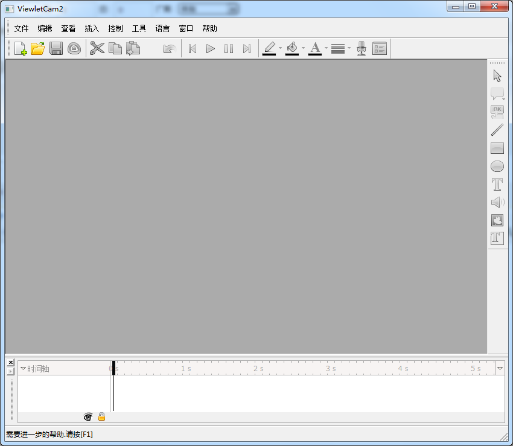Open the 文件 menu

tap(21, 28)
